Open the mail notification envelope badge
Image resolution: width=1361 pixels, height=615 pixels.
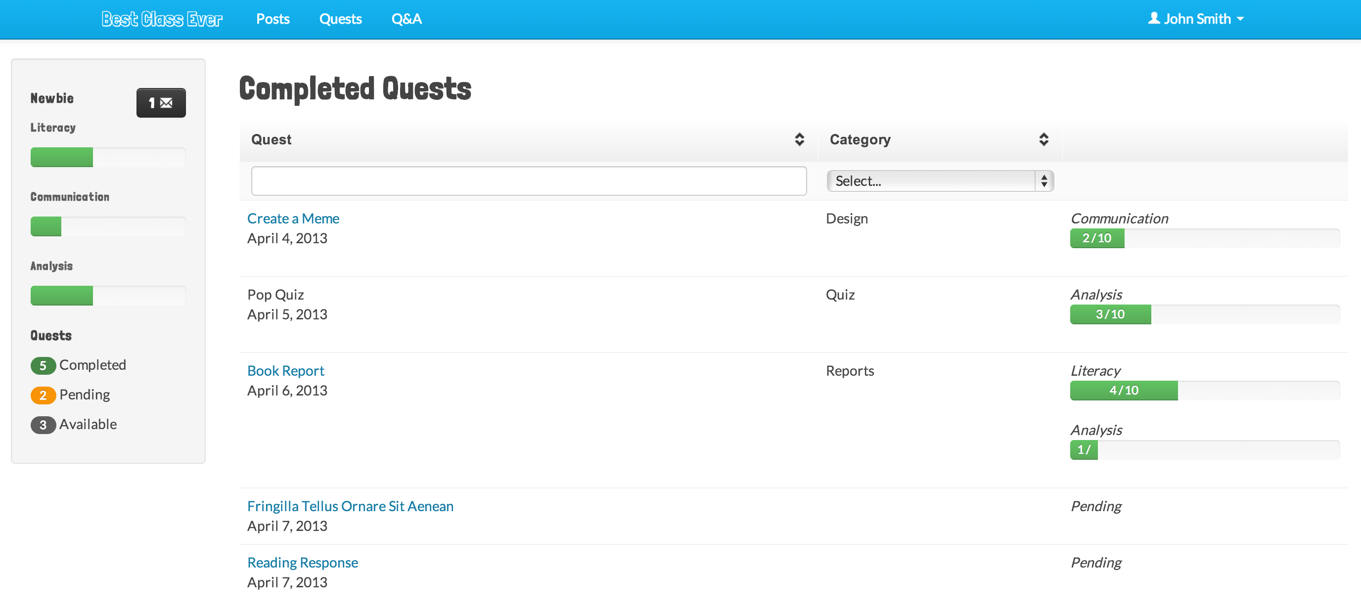pos(161,102)
